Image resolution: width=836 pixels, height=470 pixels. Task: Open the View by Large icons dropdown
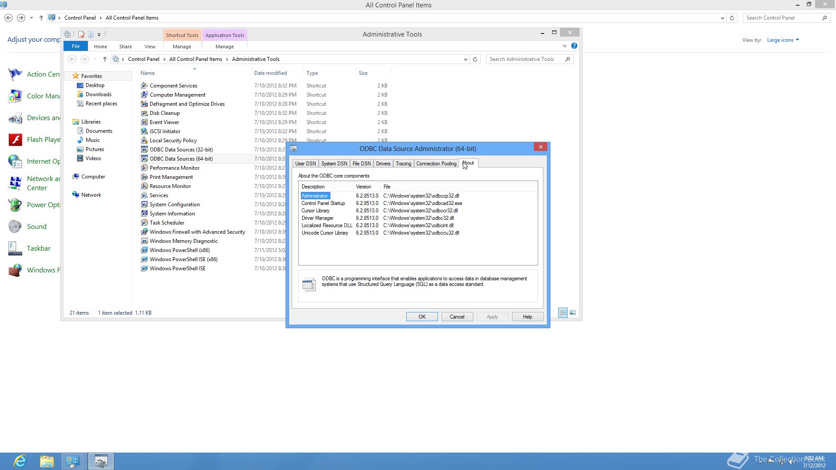783,40
